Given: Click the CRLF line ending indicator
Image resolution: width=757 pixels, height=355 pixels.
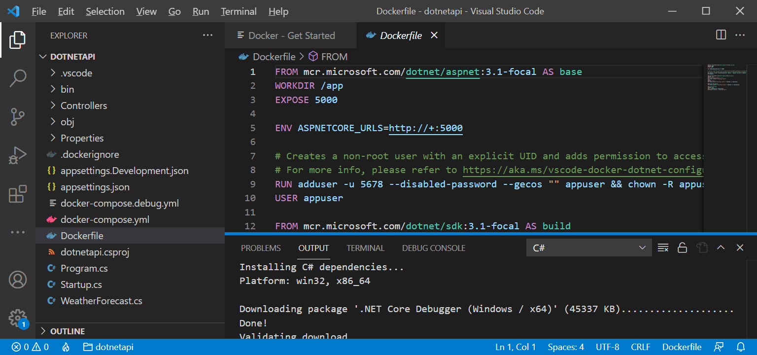Looking at the screenshot, I should 640,347.
